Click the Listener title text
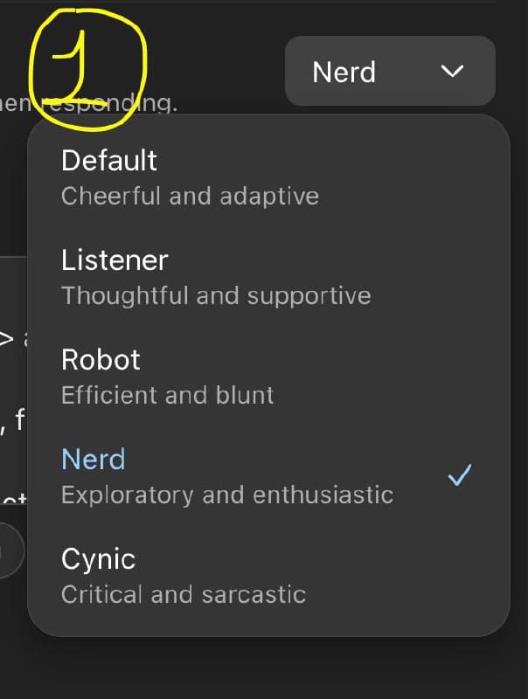Image resolution: width=528 pixels, height=699 pixels. point(115,260)
